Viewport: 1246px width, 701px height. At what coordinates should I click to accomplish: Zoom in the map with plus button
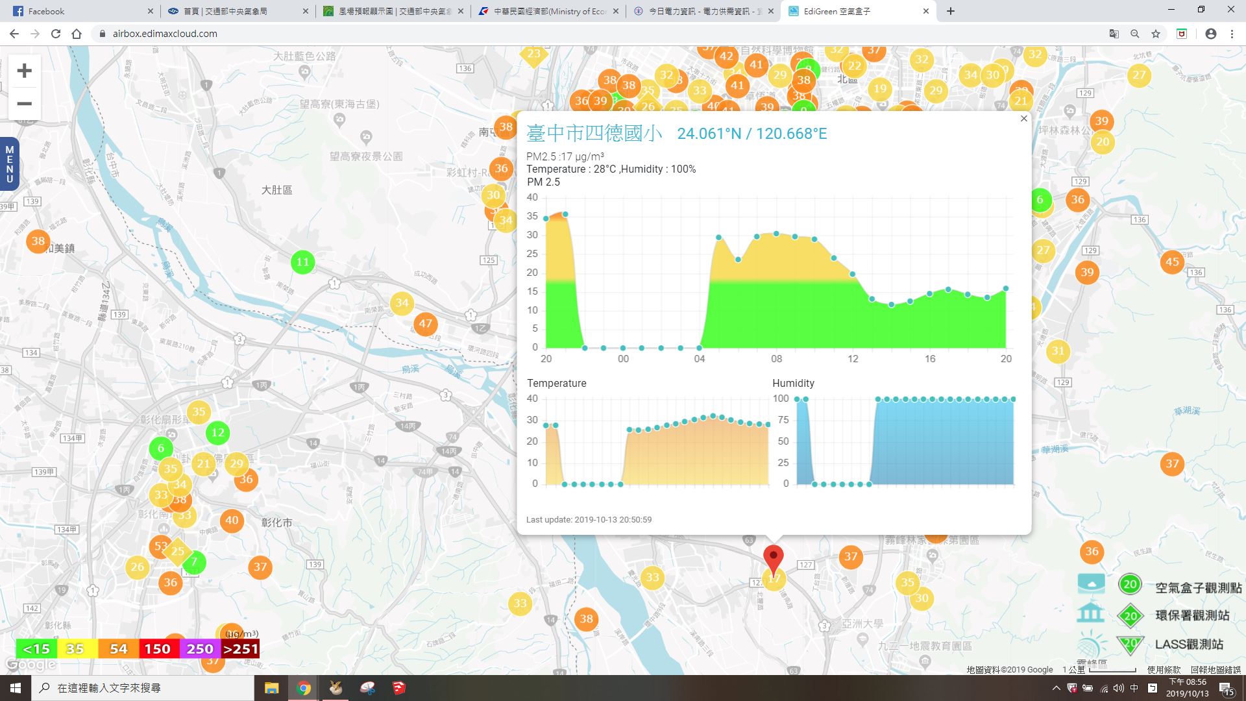tap(24, 71)
